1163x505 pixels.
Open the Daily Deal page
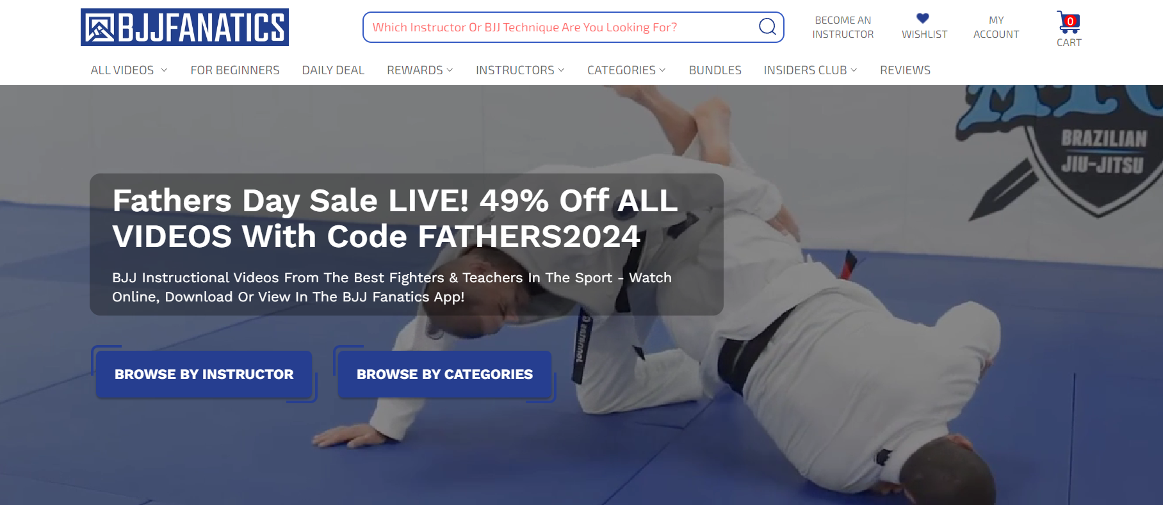333,70
